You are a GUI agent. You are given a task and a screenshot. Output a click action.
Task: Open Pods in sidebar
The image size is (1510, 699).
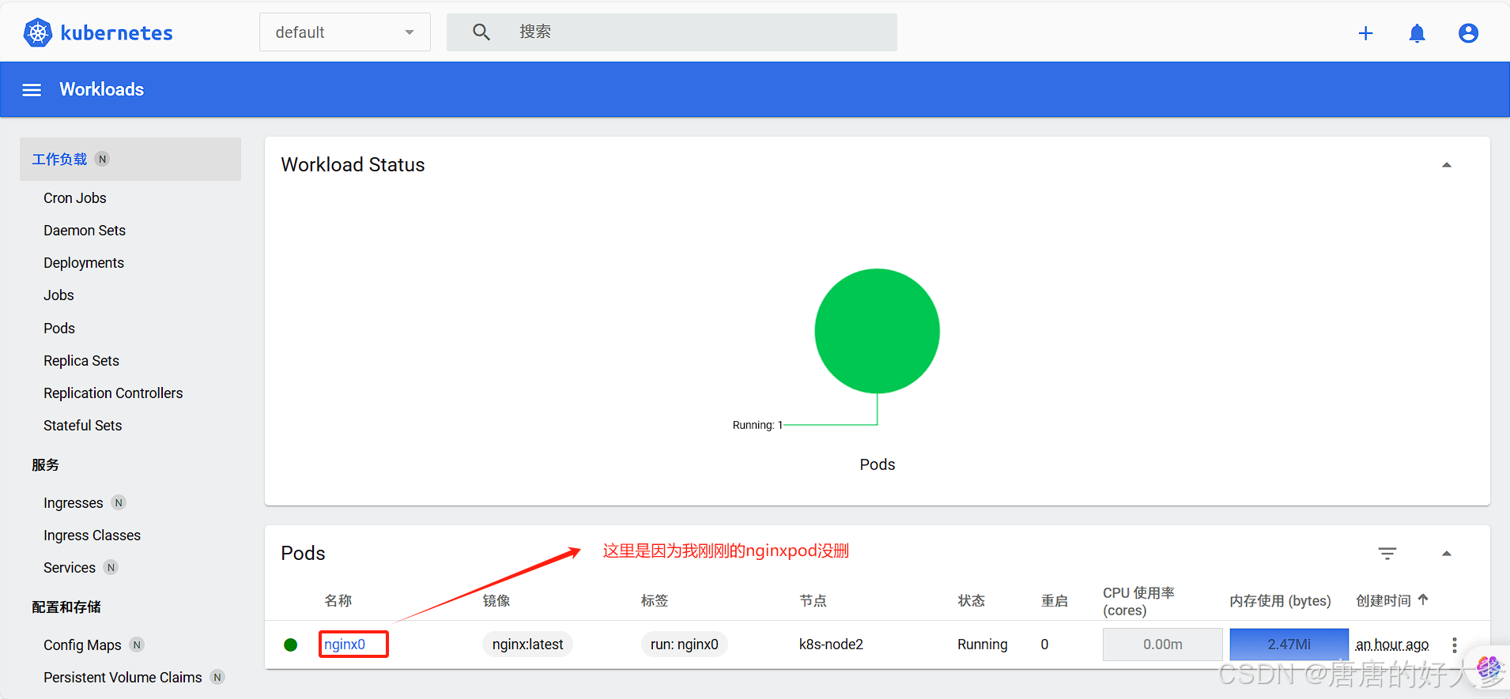tap(59, 329)
